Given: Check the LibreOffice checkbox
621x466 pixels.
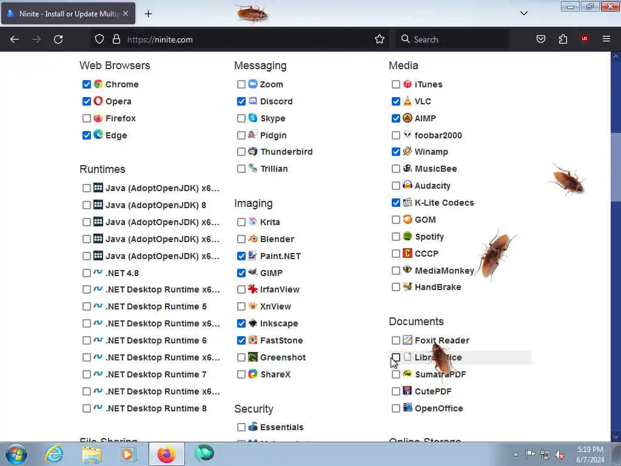Looking at the screenshot, I should pos(395,357).
